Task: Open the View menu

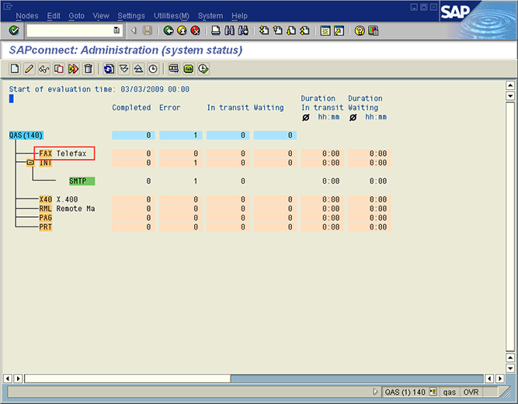Action: tap(101, 16)
